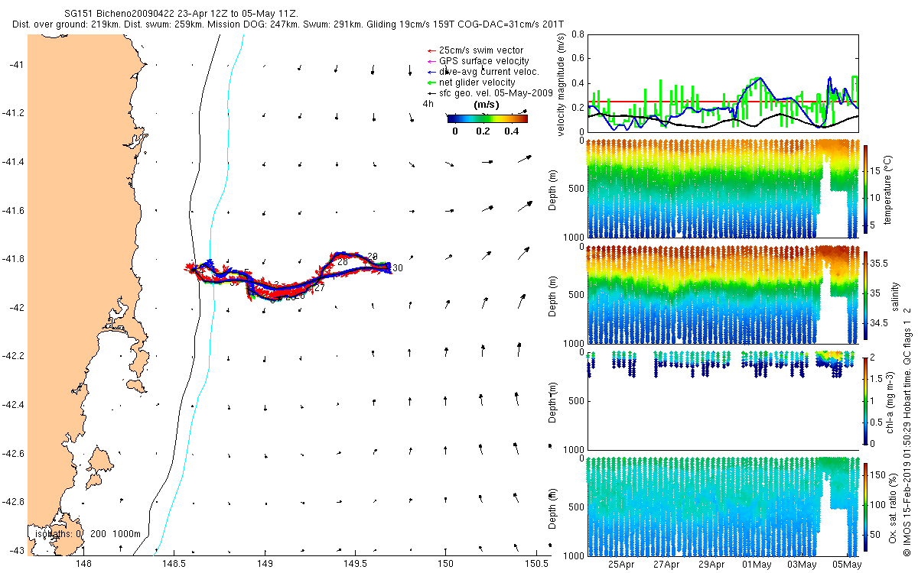The height and width of the screenshot is (573, 918).
Task: Click the 'Ox. sat. ratio (%)' colorbar label
Action: tap(891, 507)
